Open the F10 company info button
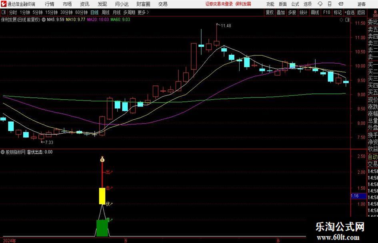Viewport: 378px width, 243px height. (326, 12)
